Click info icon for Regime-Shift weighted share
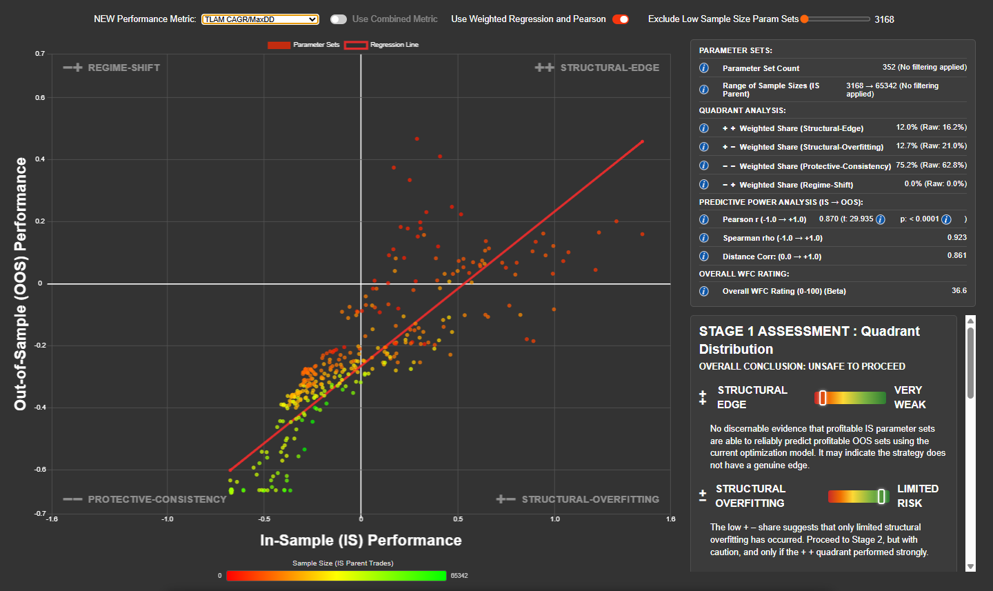 (x=704, y=184)
